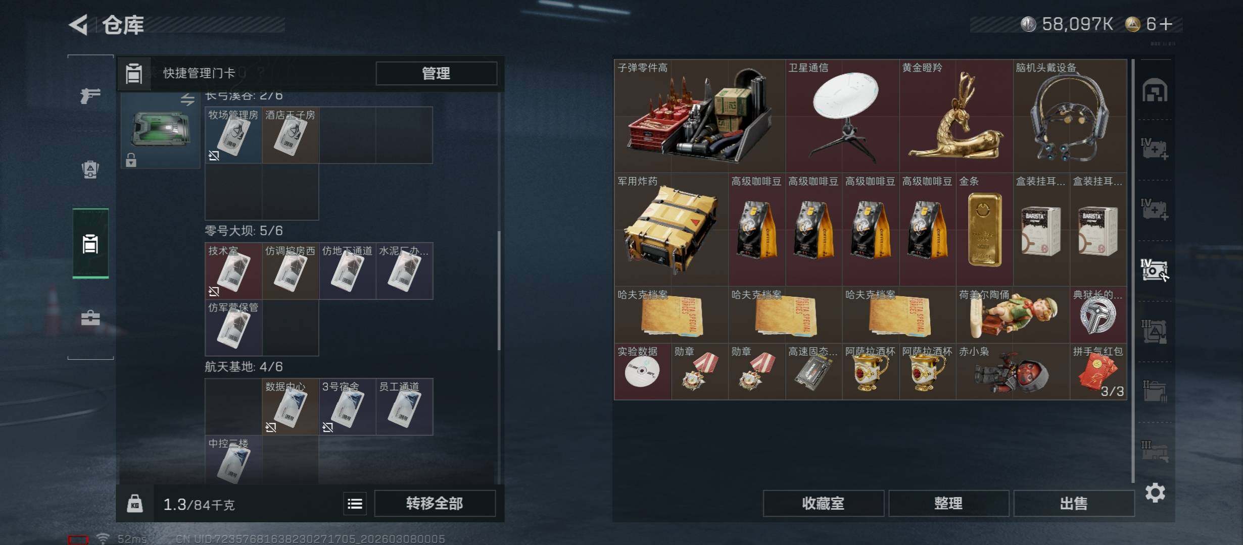Open the weapons tab with pistol icon

tap(90, 94)
